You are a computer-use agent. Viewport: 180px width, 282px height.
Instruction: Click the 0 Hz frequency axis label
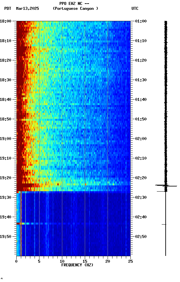tap(17, 261)
